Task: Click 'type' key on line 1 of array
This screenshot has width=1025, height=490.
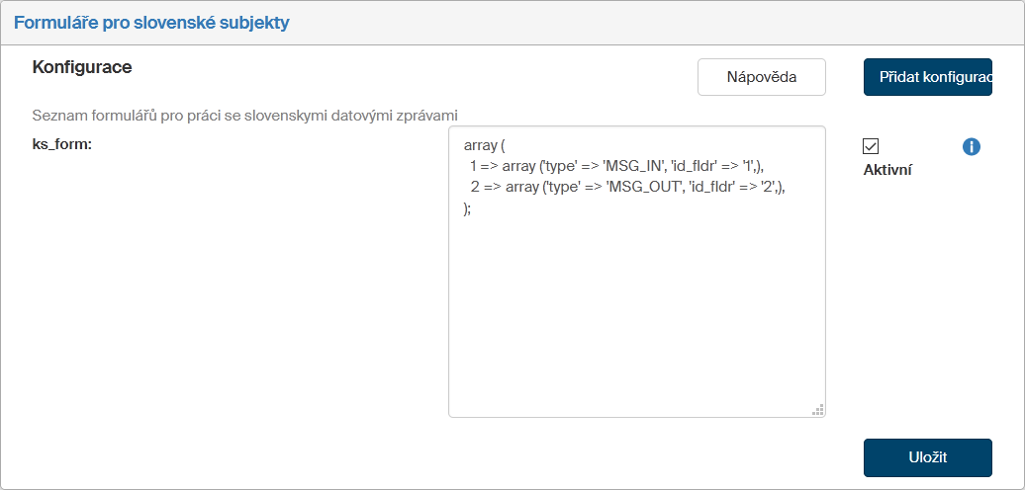Action: pos(560,166)
